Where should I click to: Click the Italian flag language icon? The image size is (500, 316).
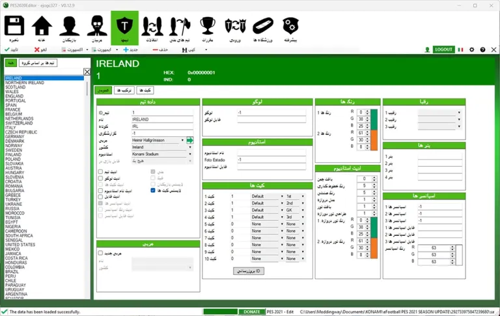(460, 50)
